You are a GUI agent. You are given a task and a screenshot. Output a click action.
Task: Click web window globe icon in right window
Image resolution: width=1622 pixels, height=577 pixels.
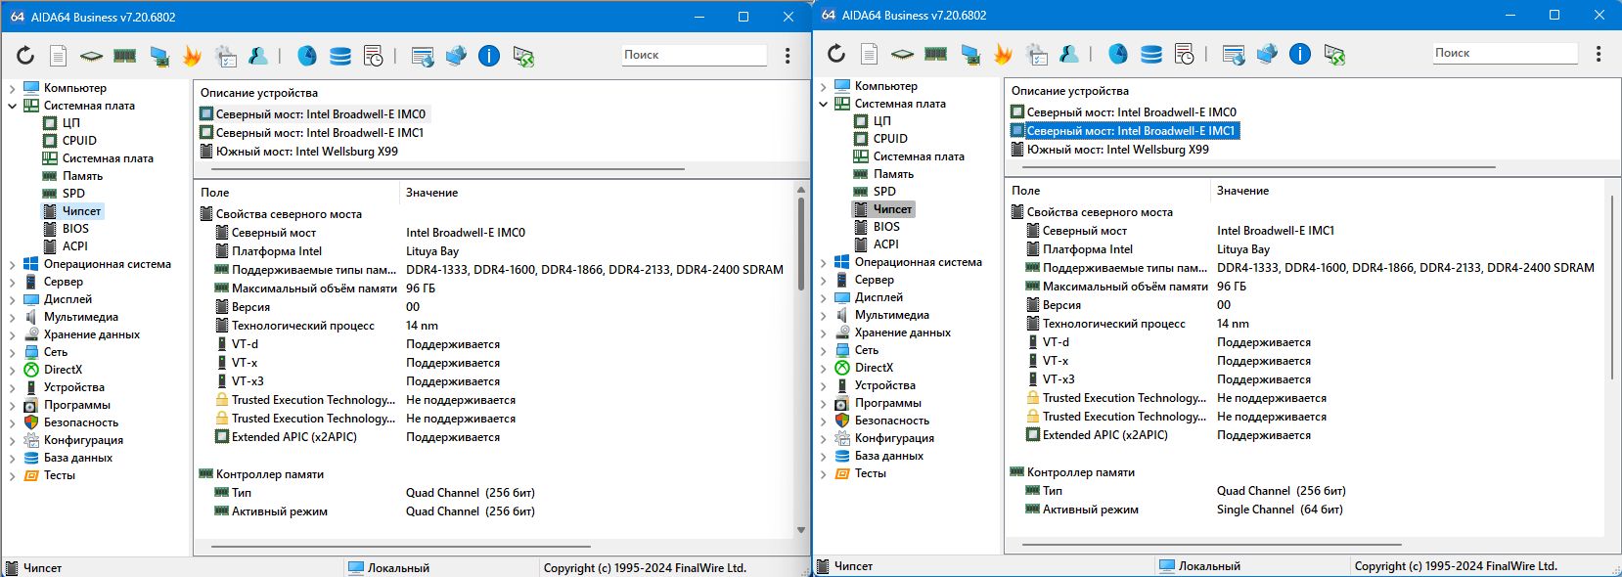(1234, 54)
